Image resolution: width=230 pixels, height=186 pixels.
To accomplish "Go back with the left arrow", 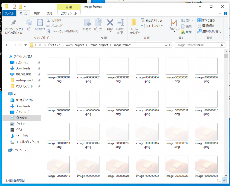I will click(x=7, y=45).
